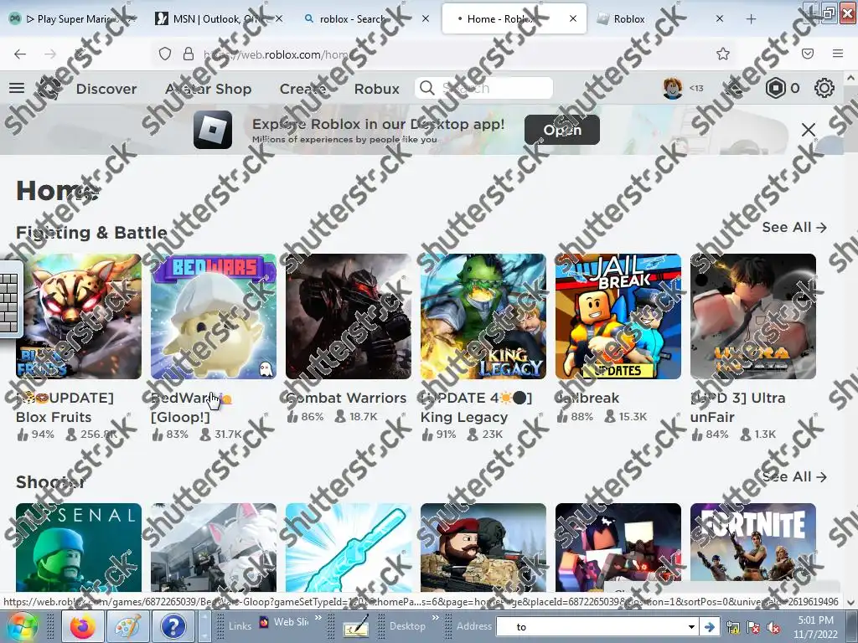Screen dimensions: 858x643
Task: Click the site security padlock icon
Action: coord(189,54)
